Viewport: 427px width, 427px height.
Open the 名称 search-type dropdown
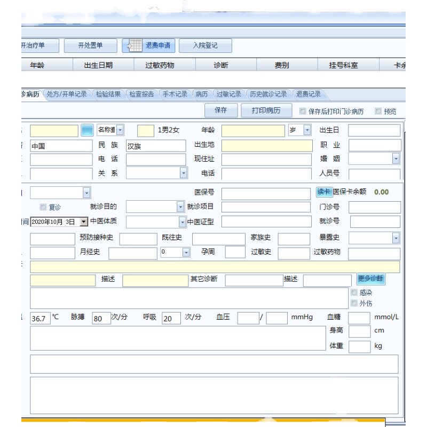click(120, 130)
